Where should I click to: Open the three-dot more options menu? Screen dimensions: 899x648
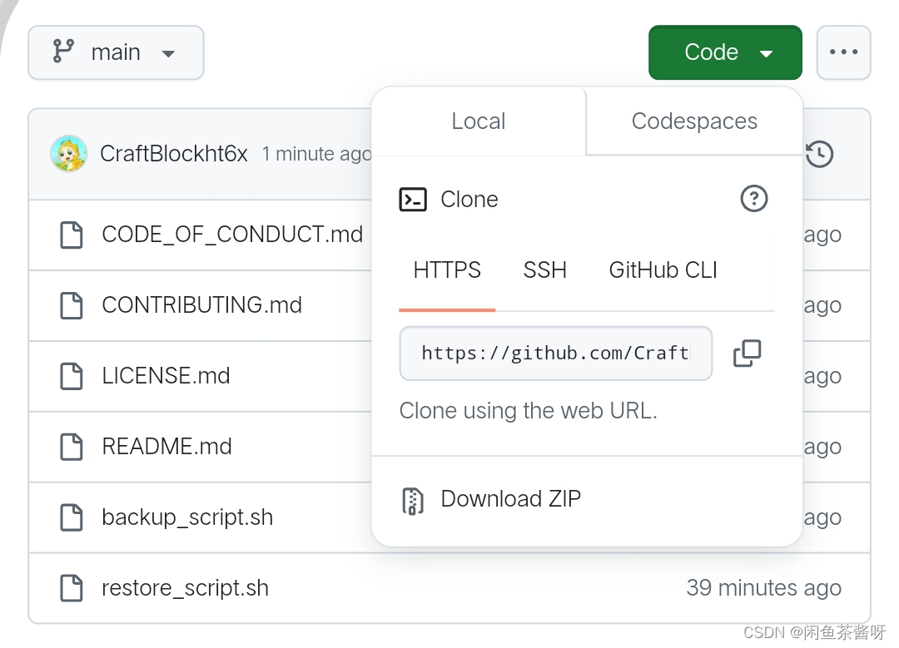843,52
